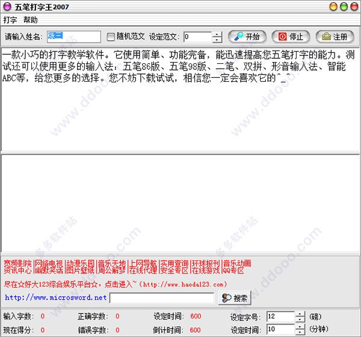Close the window with red button

[354, 7]
